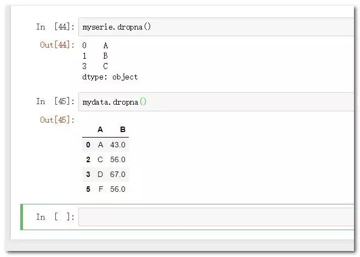Screen dimensions: 360x257
Task: Click the empty code cell at the bottom
Action: [x=216, y=217]
